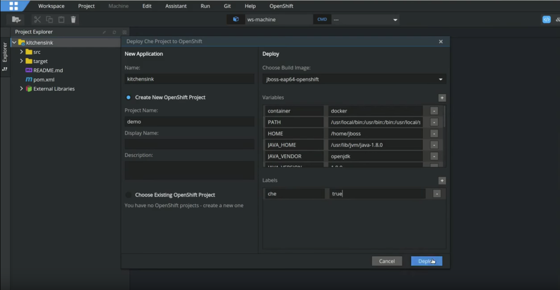Add a new label with plus icon
Screen dimensions: 560x290
point(442,181)
